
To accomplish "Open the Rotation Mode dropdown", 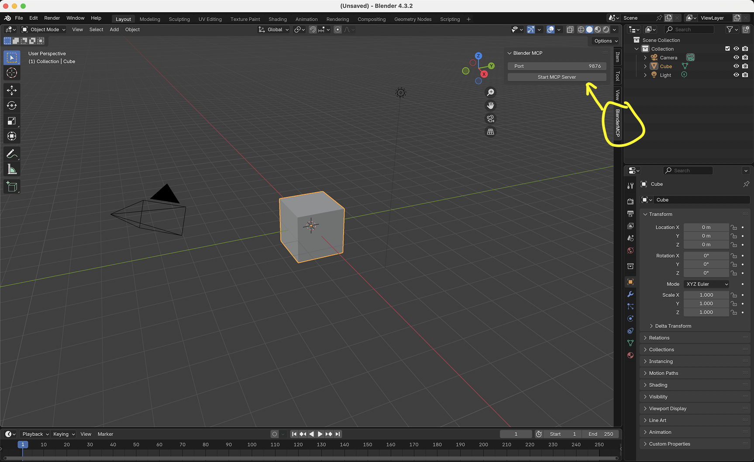I will [706, 284].
